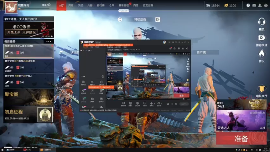Click the 黄金 I 2421 rank badge
This screenshot has height=152, width=270.
tap(241, 104)
